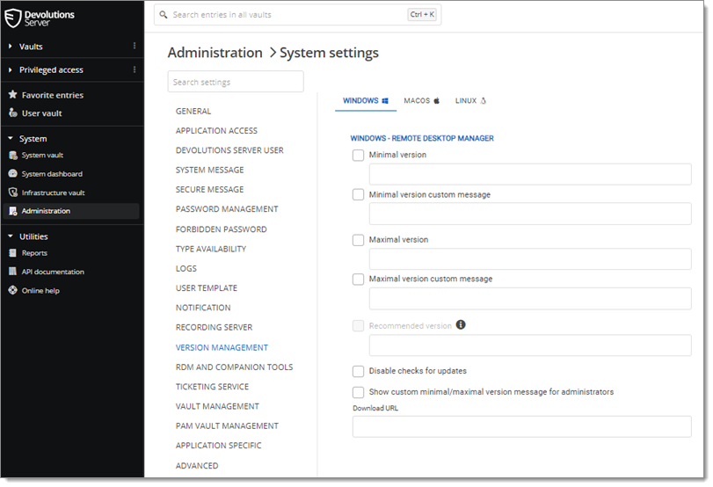Click the Favorite entries star icon
The image size is (713, 487).
(12, 95)
